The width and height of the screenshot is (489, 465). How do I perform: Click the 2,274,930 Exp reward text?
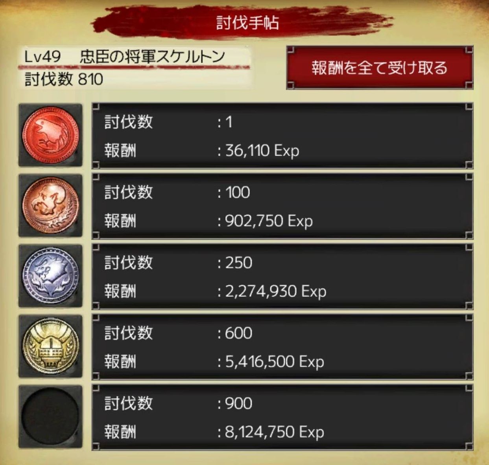pyautogui.click(x=275, y=291)
